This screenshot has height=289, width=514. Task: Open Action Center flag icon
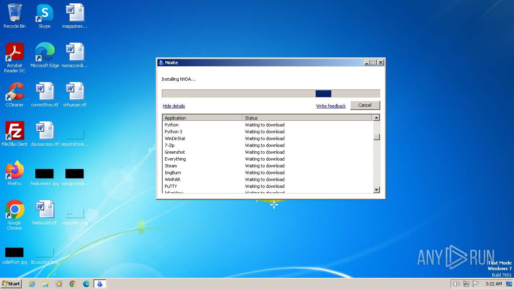point(476,284)
